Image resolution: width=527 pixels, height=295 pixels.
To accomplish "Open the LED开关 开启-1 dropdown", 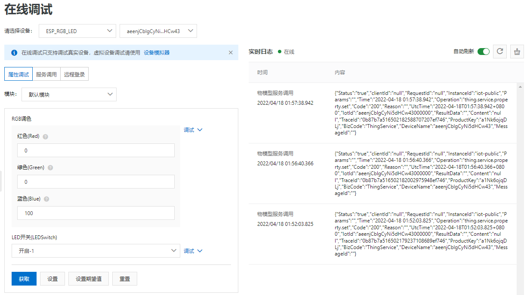I will (x=96, y=251).
